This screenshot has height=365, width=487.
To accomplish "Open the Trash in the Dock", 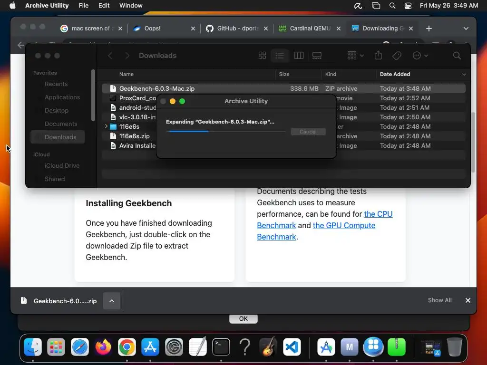I will click(454, 346).
